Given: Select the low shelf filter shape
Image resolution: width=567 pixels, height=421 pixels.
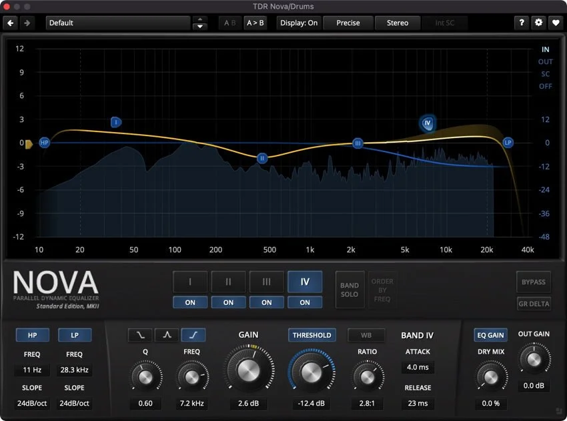Looking at the screenshot, I should tap(140, 335).
